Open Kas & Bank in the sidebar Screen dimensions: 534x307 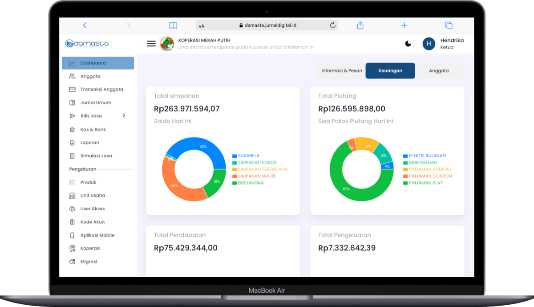pyautogui.click(x=93, y=129)
